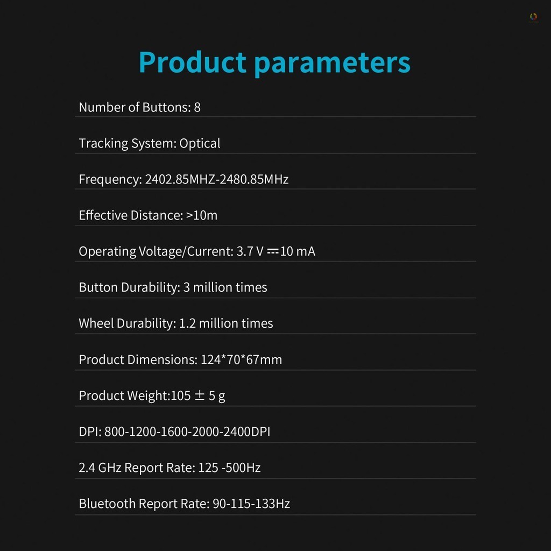Click the word "parameters" in the title
551x551 pixels.
pyautogui.click(x=332, y=62)
